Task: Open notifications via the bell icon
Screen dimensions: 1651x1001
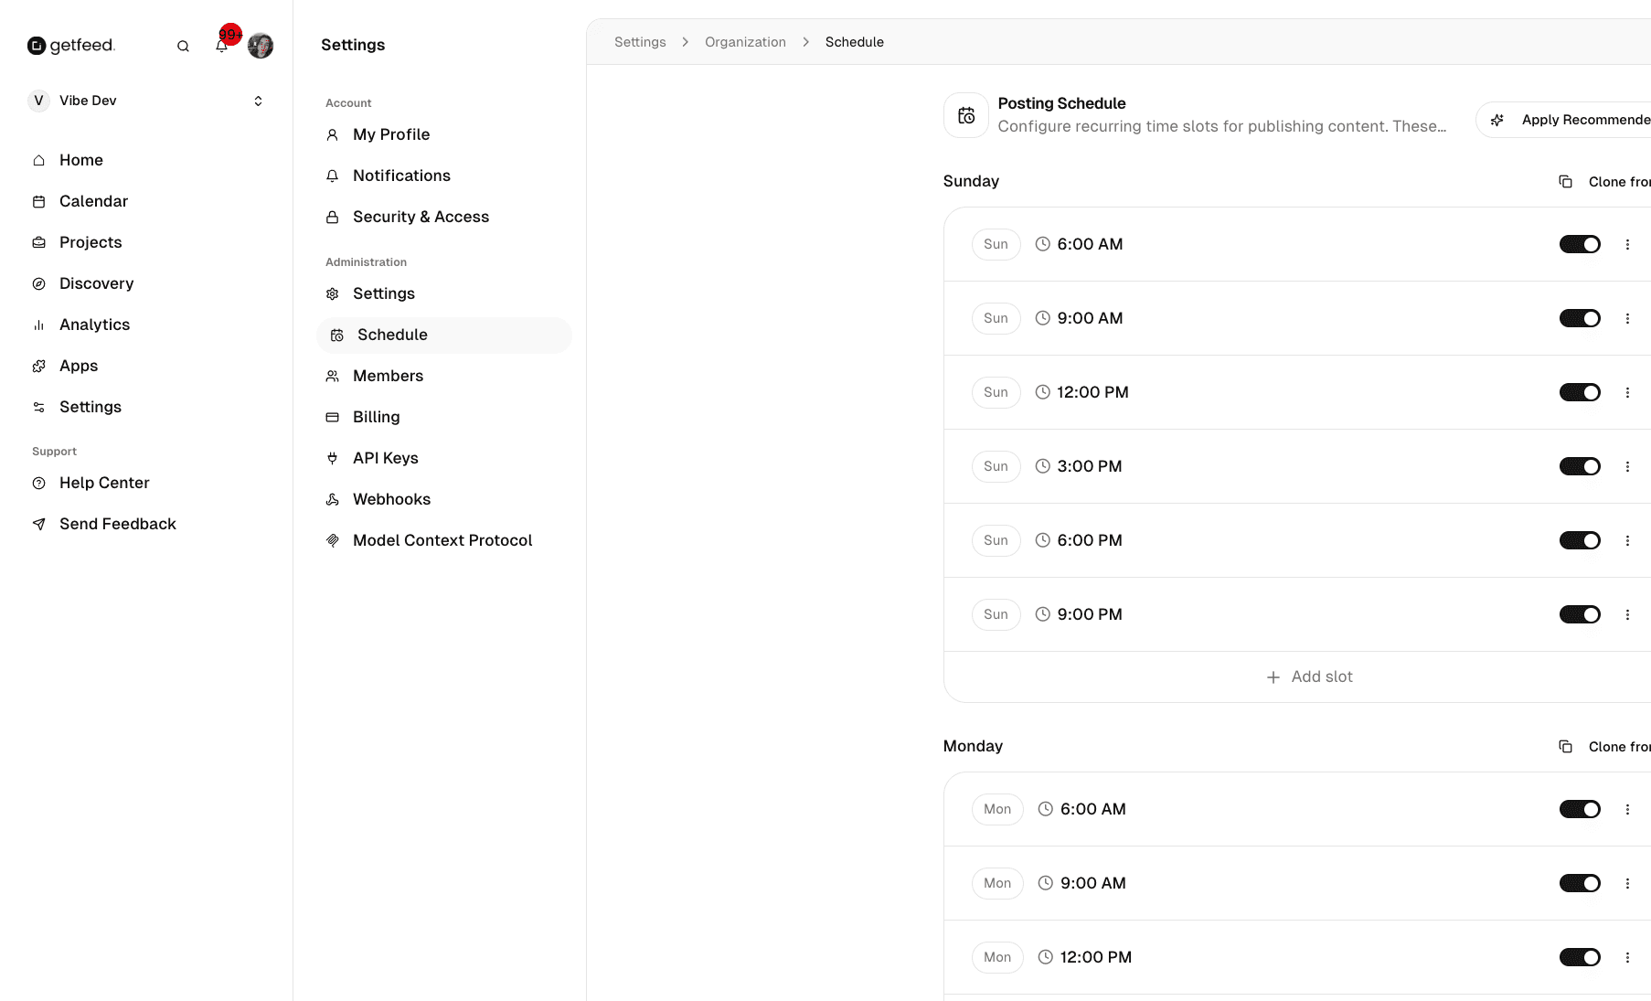Action: pos(221,45)
